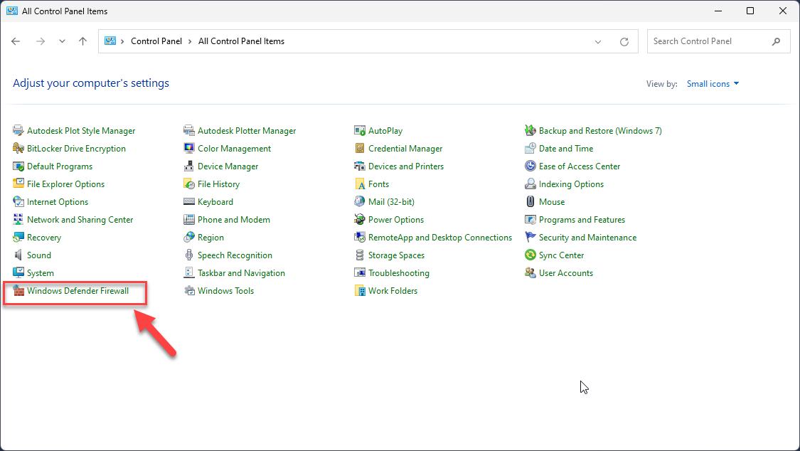Click the Device Manager icon
Viewport: 800px width, 451px height.
[189, 166]
